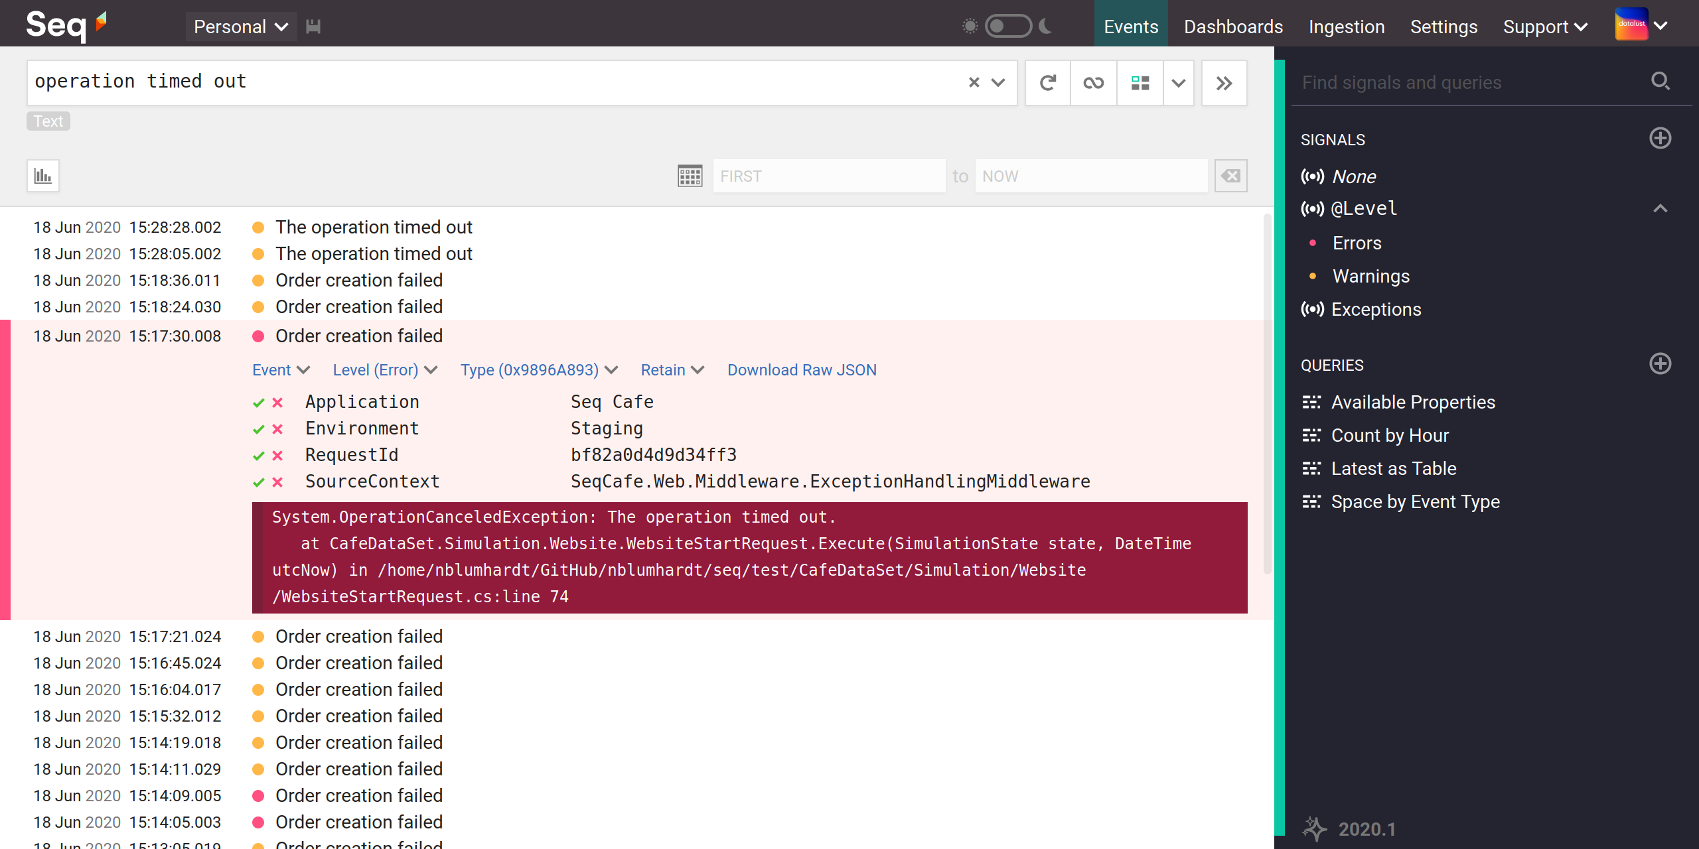
Task: Add a new signal with the plus icon
Action: (1661, 139)
